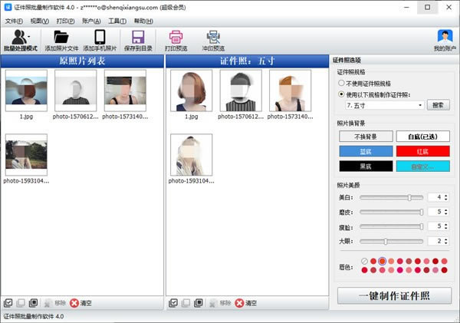Viewport: 460px width, 323px height.
Task: Choose the 黑底 black background
Action: click(x=366, y=166)
